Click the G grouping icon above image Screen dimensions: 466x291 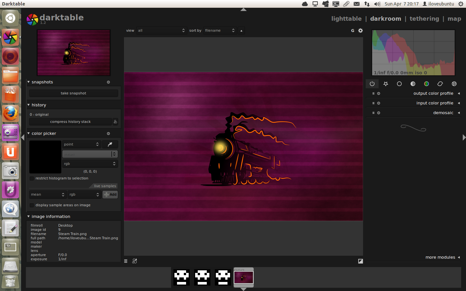pos(353,31)
